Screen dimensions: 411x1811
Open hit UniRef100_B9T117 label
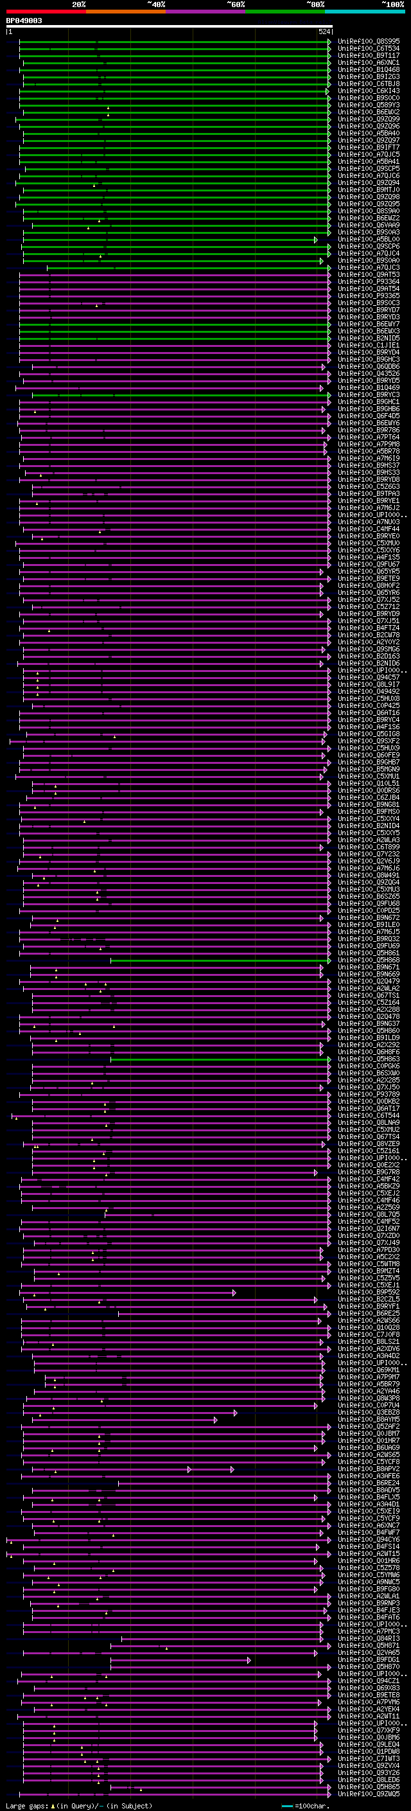[369, 55]
